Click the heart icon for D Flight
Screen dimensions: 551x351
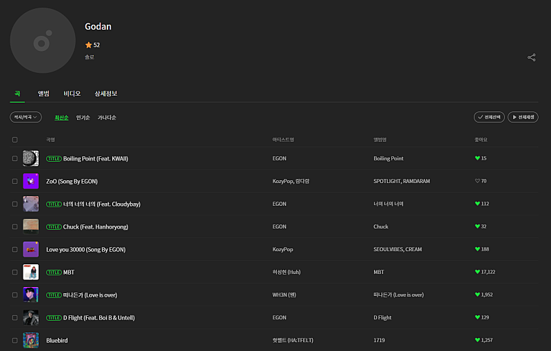pyautogui.click(x=477, y=317)
